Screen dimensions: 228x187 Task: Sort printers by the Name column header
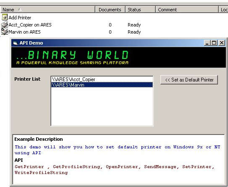(48, 10)
